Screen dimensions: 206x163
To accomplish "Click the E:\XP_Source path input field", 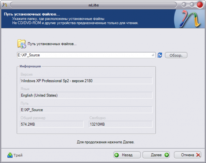I will (x=86, y=55).
